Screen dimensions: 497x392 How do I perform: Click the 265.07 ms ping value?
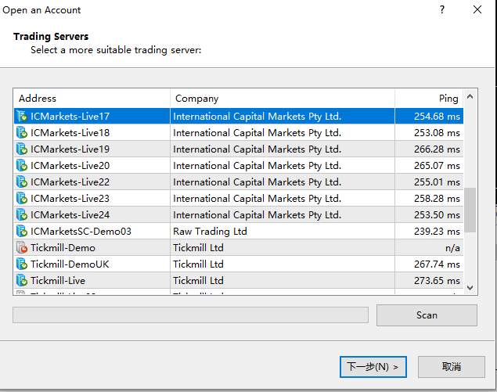click(437, 165)
